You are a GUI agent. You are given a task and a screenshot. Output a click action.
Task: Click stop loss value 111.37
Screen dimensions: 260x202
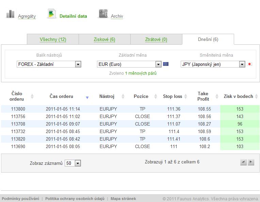point(174,116)
